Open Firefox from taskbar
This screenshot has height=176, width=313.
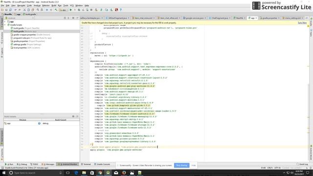(x=124, y=173)
